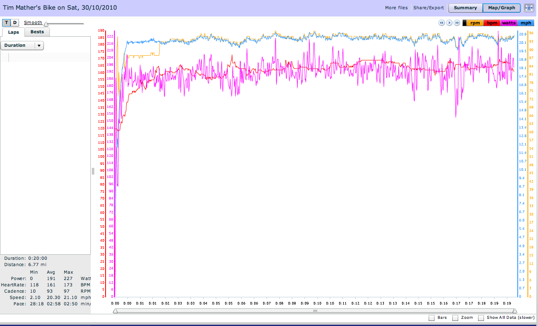Click the Smooth slider handle

[x=46, y=24]
